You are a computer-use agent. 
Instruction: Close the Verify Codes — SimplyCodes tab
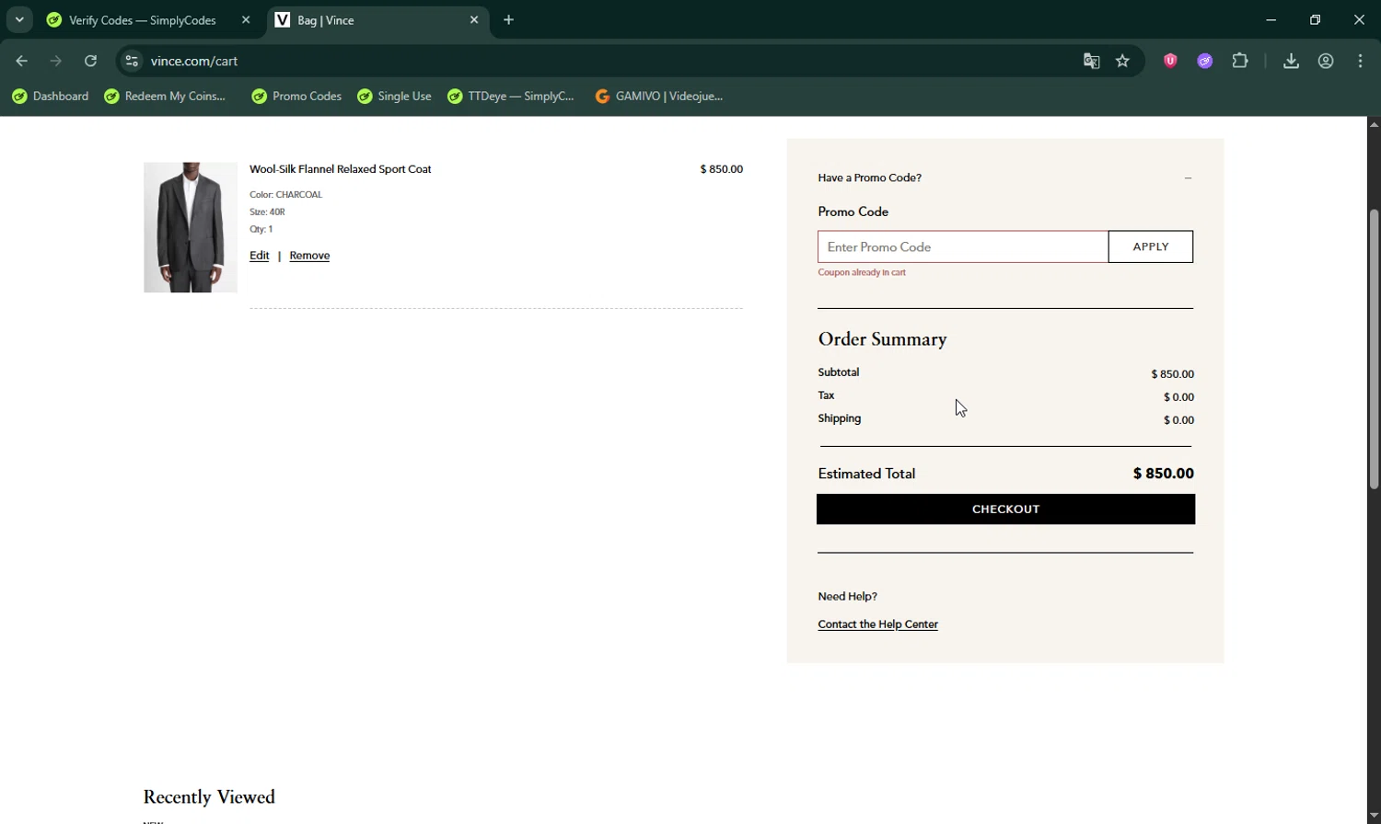pyautogui.click(x=246, y=20)
